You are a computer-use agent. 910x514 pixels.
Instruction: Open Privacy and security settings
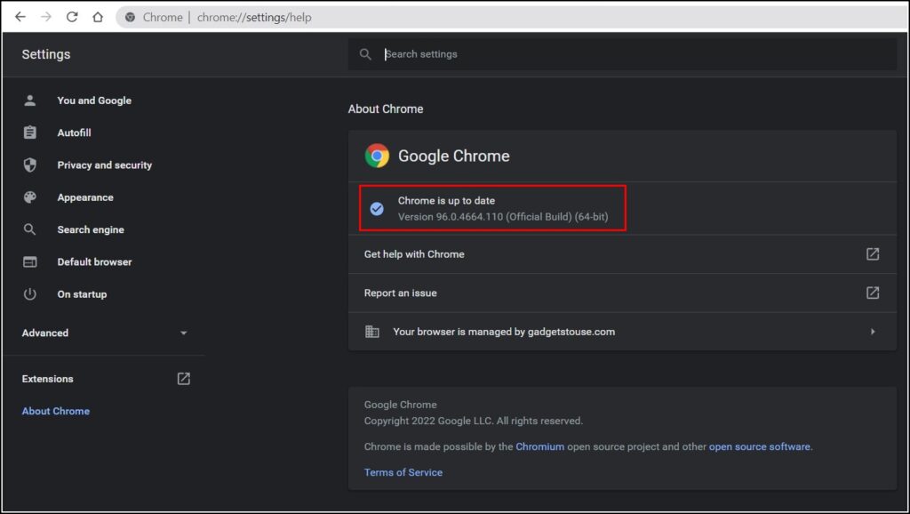(x=105, y=165)
